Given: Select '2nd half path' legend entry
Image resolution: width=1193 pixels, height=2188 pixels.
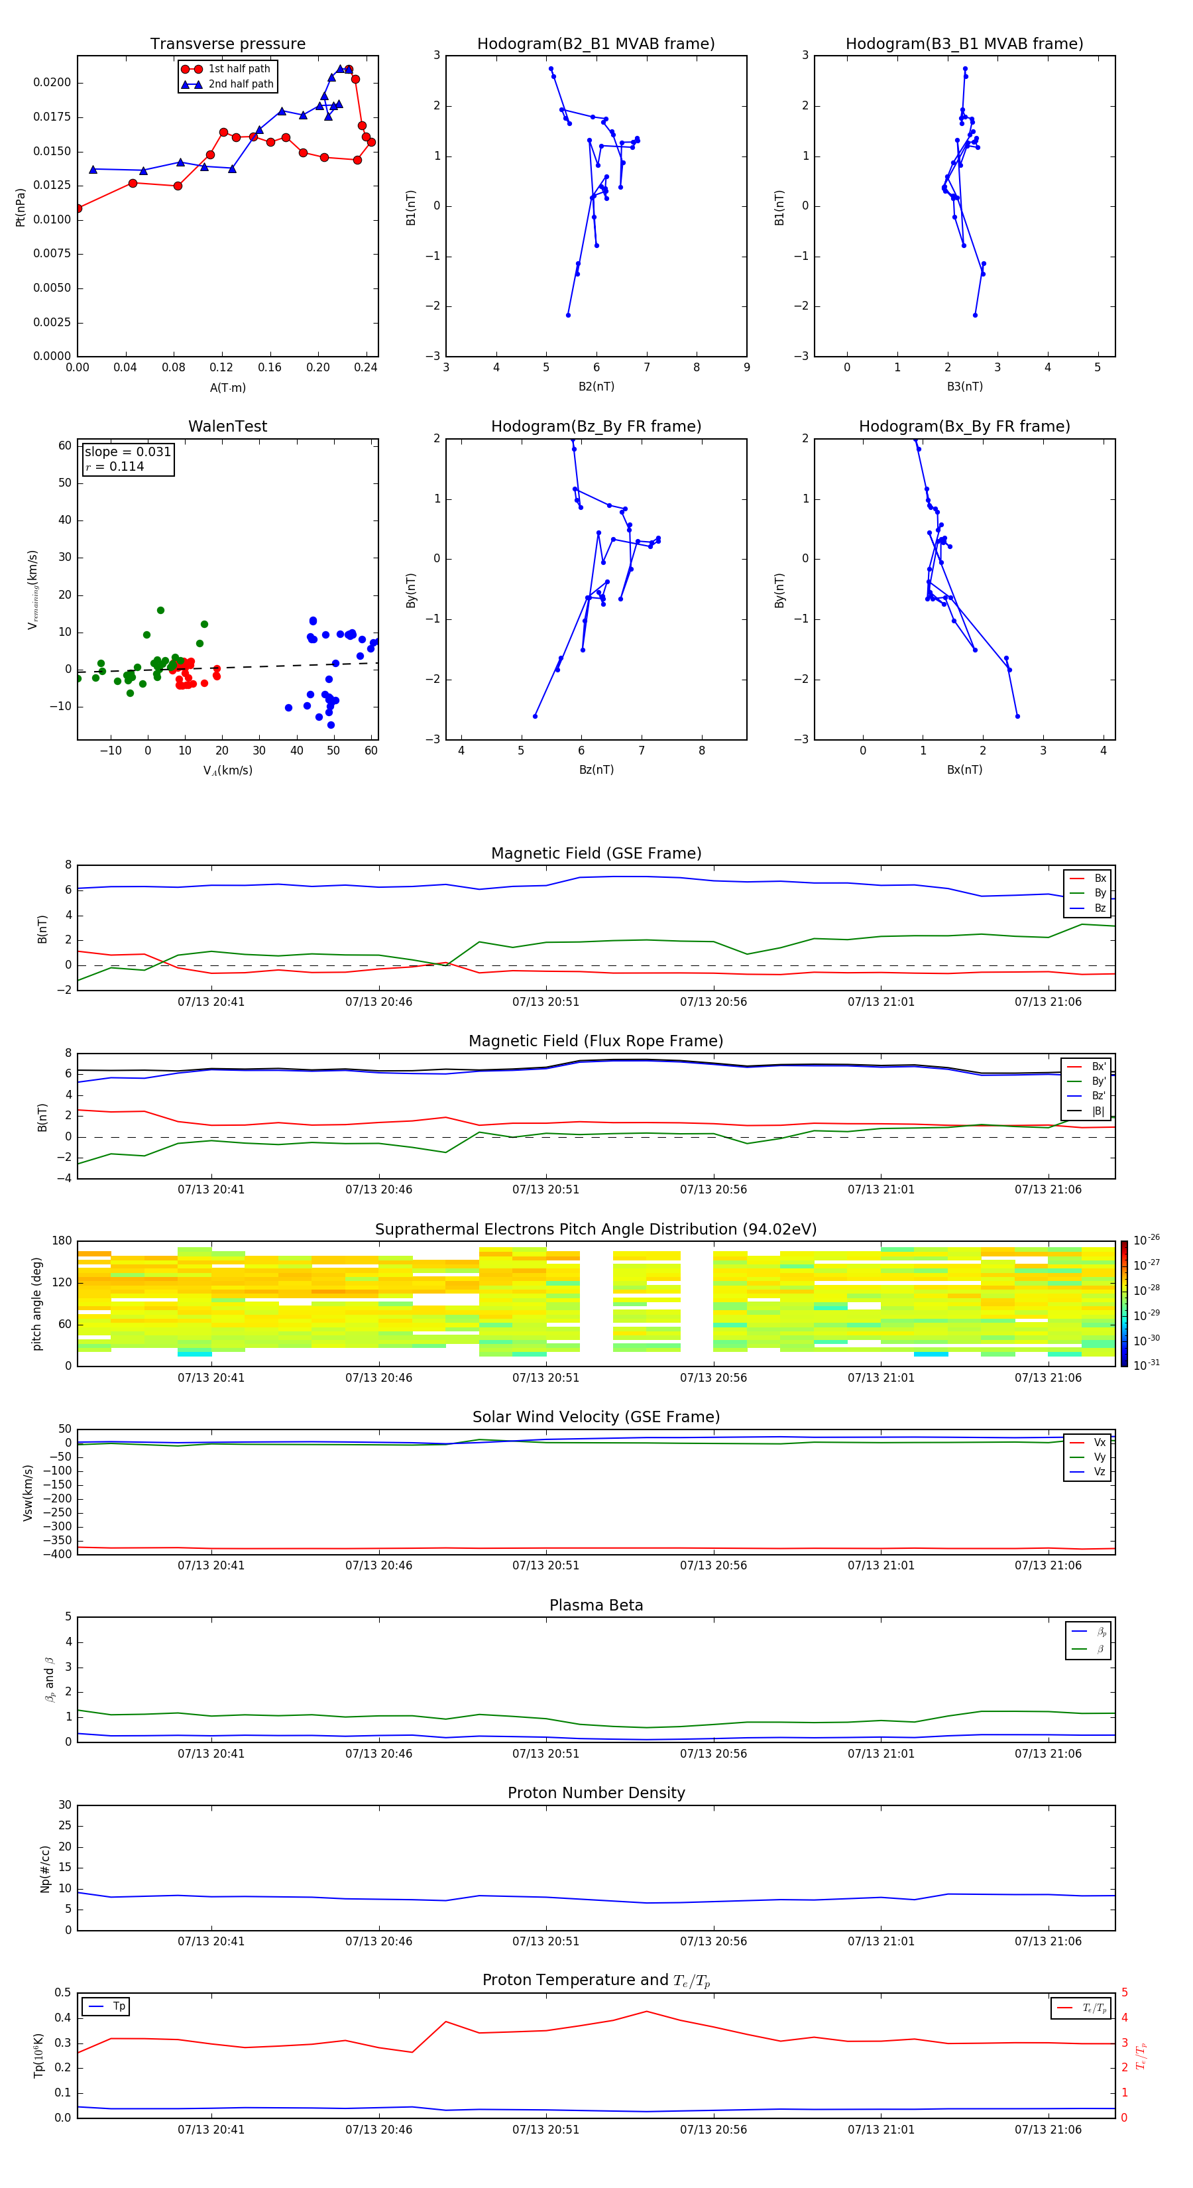Looking at the screenshot, I should [x=227, y=84].
